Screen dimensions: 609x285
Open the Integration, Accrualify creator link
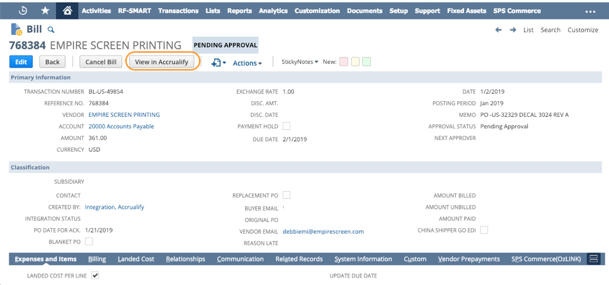(x=114, y=207)
